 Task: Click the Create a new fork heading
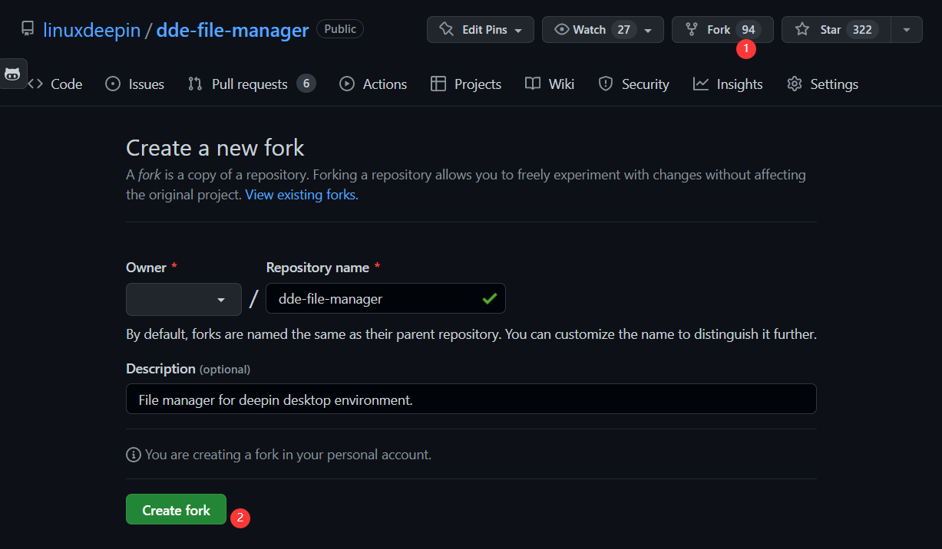tap(215, 148)
